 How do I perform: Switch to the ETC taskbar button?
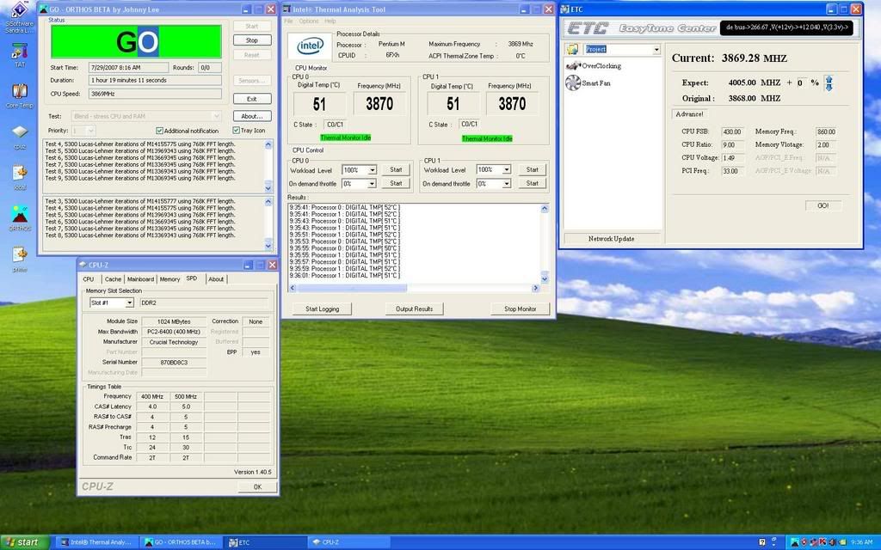[265, 542]
